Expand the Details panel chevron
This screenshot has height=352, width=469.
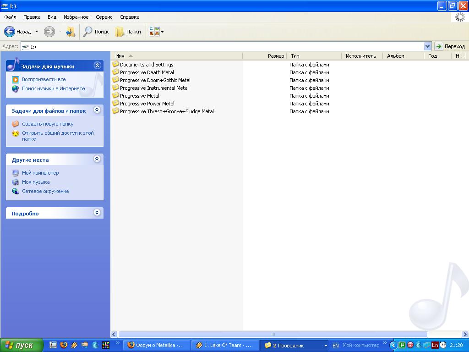pos(97,213)
